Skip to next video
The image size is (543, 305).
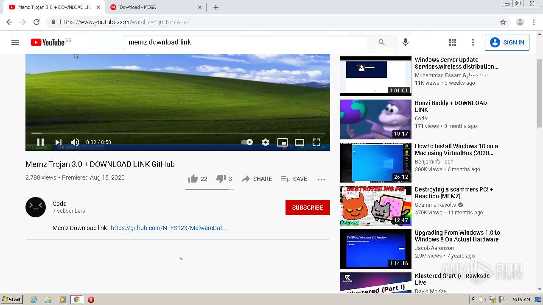coord(59,142)
